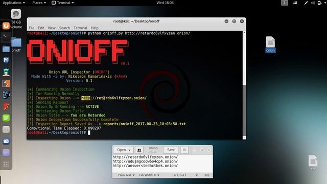Open the Help menu in terminal
Viewport: 327px width, 184px height.
click(95, 28)
